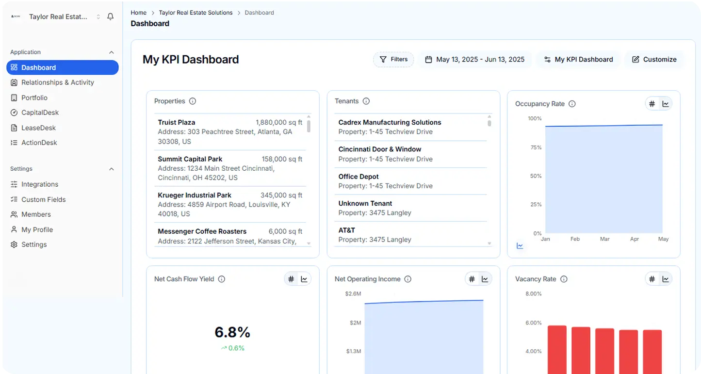This screenshot has height=374, width=701.
Task: Go to LeaseDesk in the sidebar
Action: (x=38, y=128)
